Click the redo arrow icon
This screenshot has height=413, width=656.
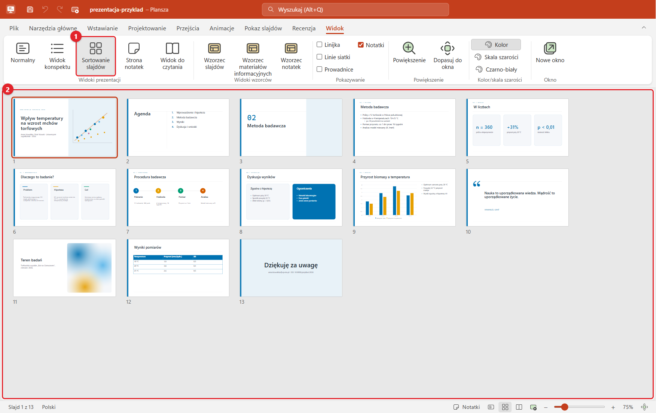pyautogui.click(x=60, y=9)
